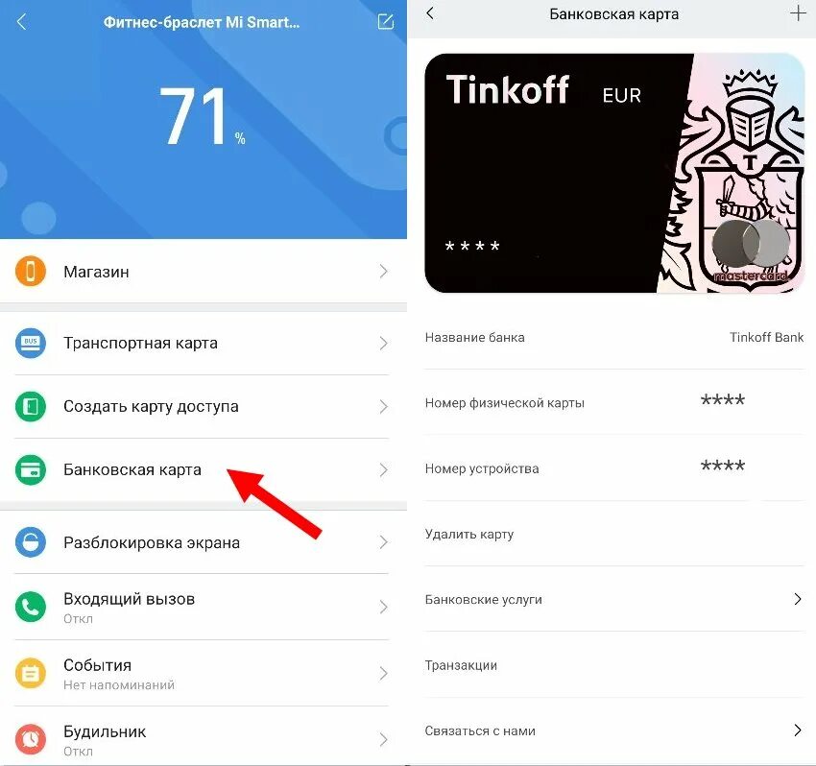Tap the green phone Входящий вызов icon
Image resolution: width=816 pixels, height=766 pixels.
point(30,607)
